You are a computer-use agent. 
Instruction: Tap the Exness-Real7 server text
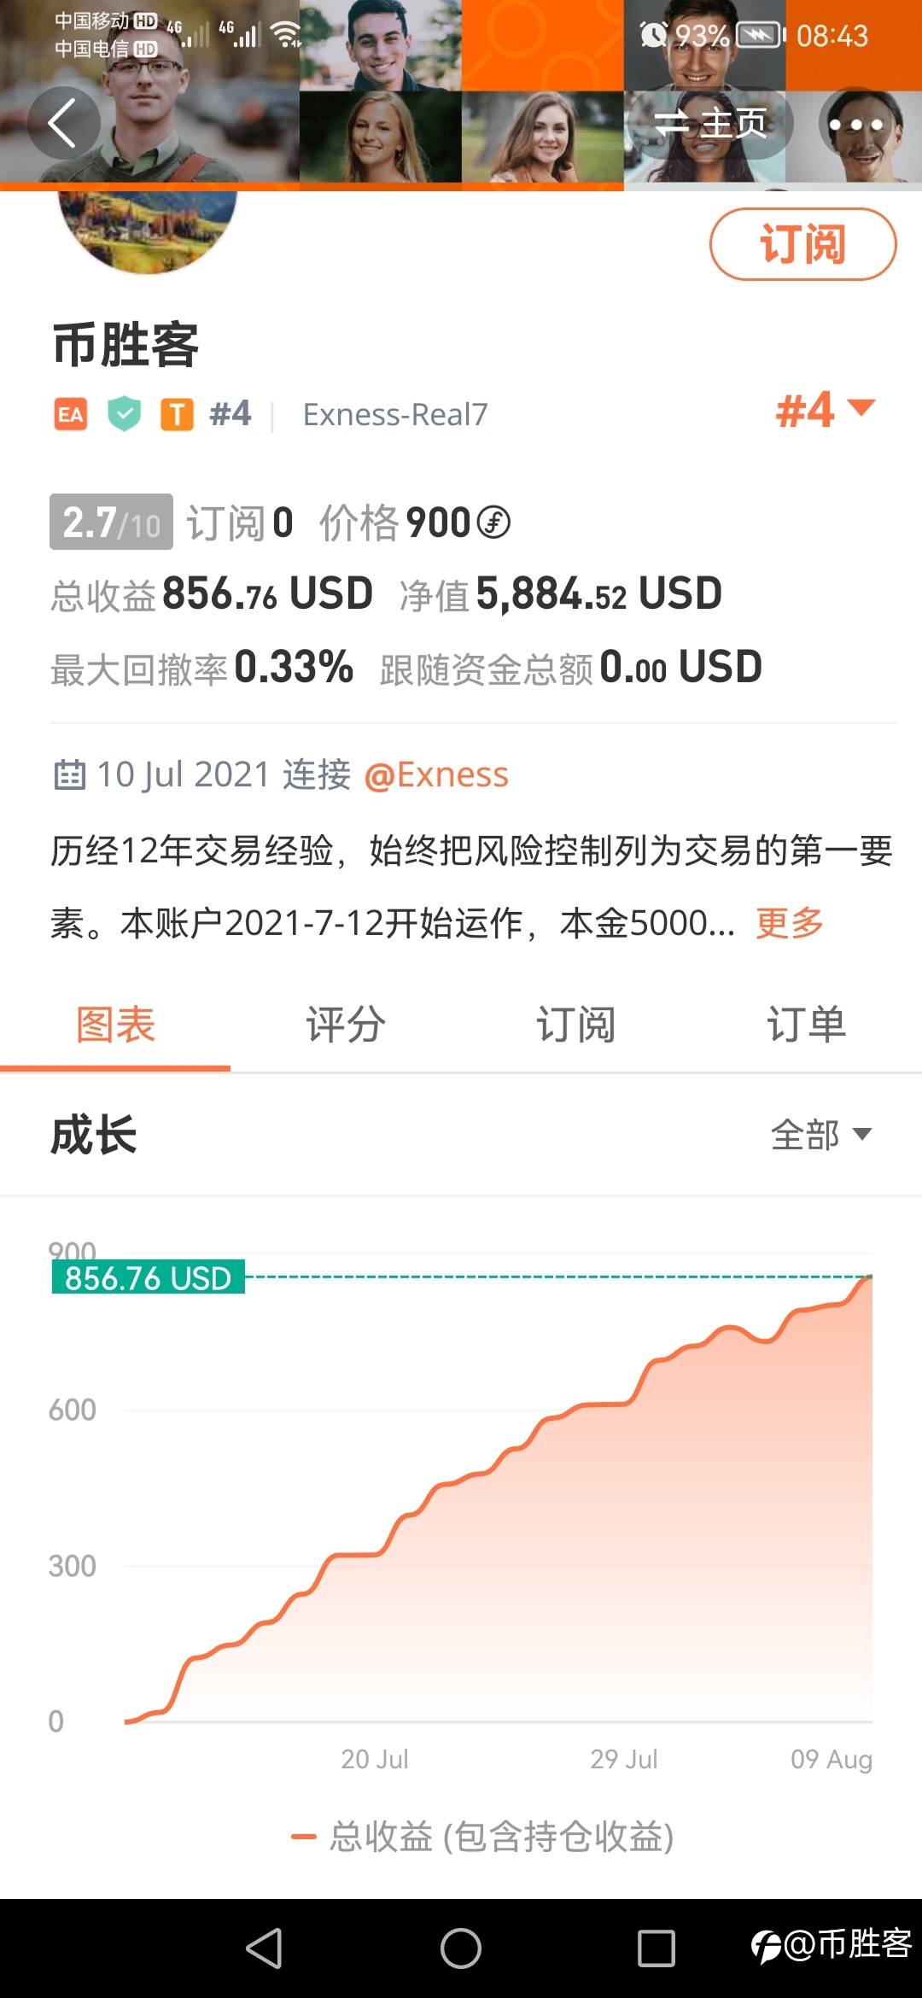coord(395,415)
